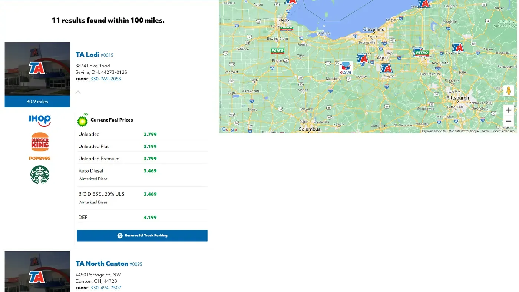The width and height of the screenshot is (519, 292).
Task: Click the 4450 Portage St. NW address
Action: [x=98, y=275]
